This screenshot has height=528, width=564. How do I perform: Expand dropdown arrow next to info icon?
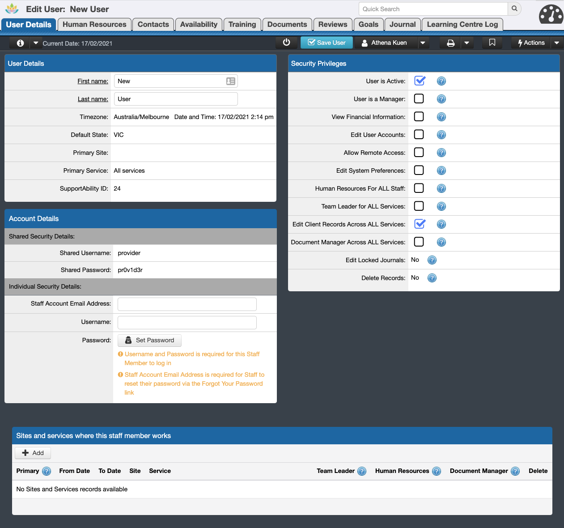point(36,43)
